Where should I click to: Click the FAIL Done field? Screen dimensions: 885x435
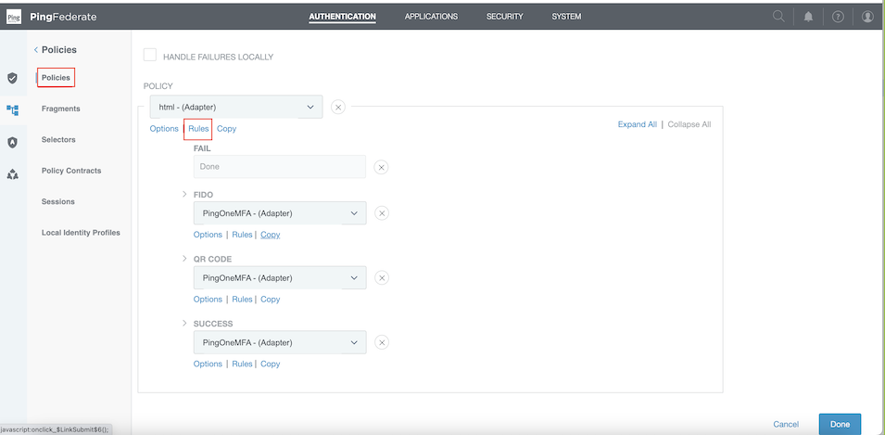pos(279,167)
